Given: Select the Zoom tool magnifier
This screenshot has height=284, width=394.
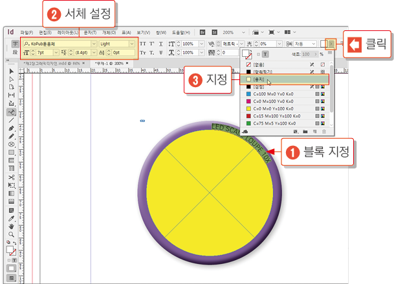Looking at the screenshot, I should (11, 234).
